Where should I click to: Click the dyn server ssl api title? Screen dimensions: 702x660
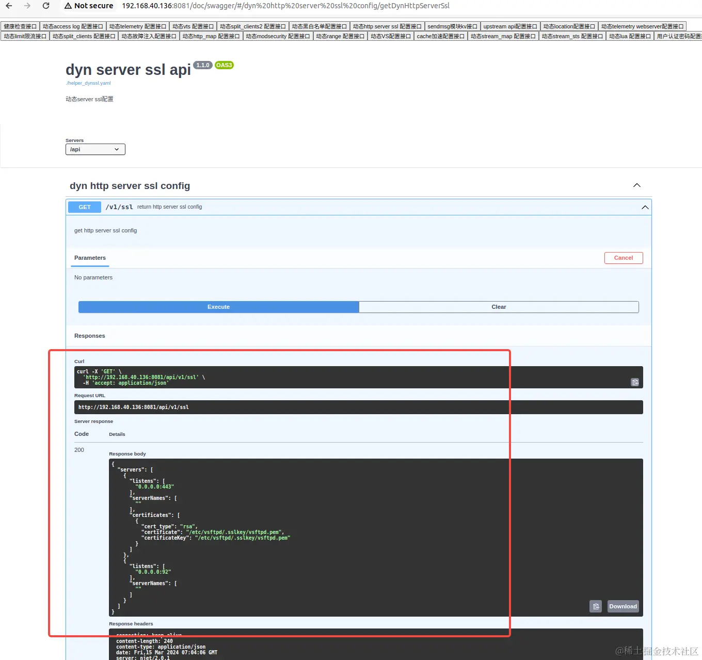click(128, 70)
